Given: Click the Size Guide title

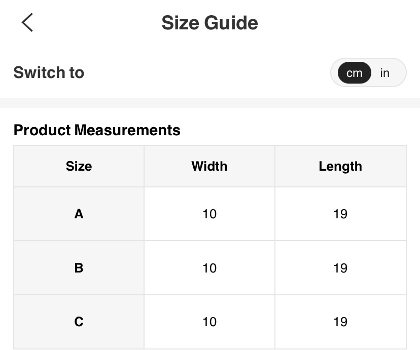Looking at the screenshot, I should (x=209, y=23).
